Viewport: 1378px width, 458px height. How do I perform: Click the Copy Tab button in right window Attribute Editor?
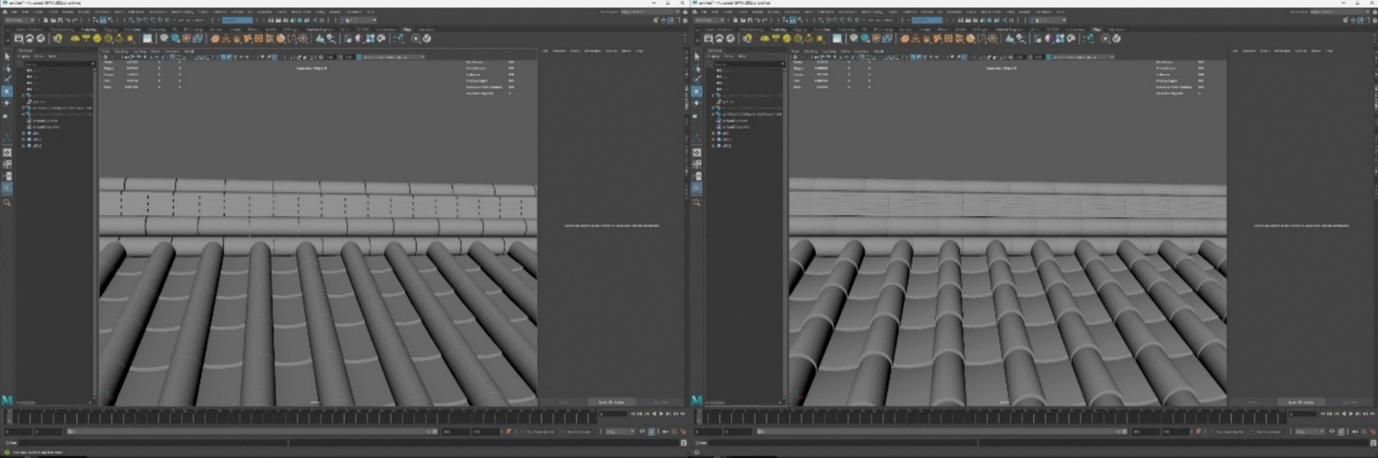1350,402
